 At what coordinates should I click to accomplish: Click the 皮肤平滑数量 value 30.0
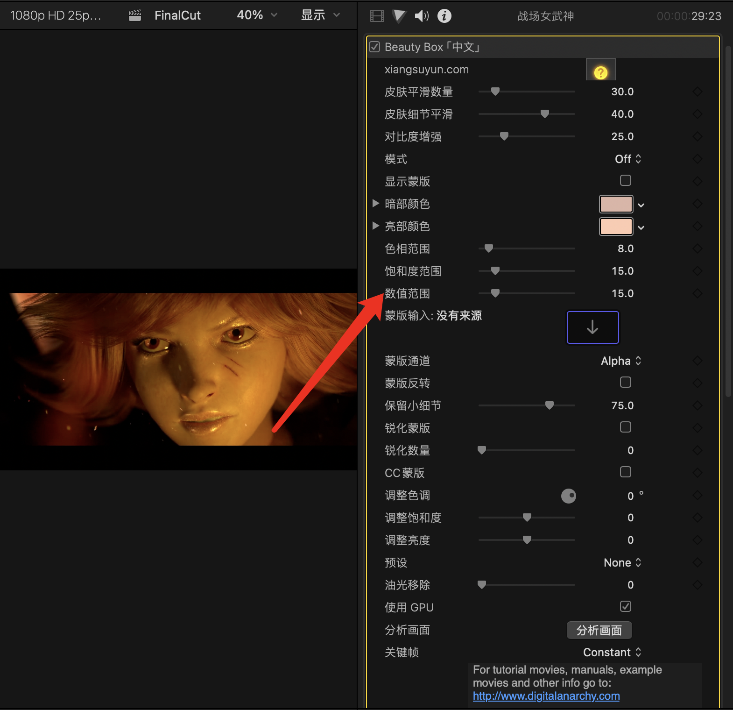pyautogui.click(x=622, y=92)
